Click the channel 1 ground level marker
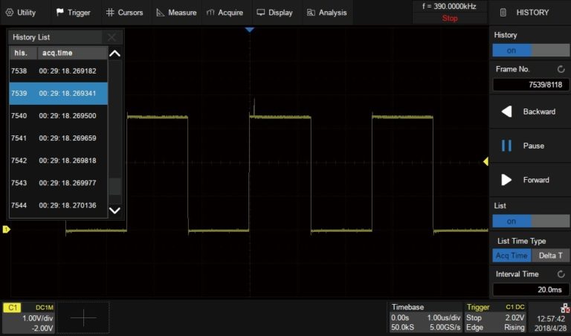Viewport: 571px width, 336px height. click(x=6, y=230)
